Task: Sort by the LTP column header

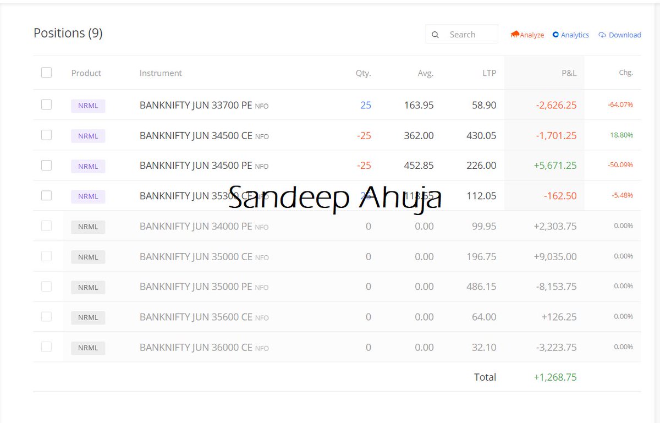Action: (x=489, y=73)
